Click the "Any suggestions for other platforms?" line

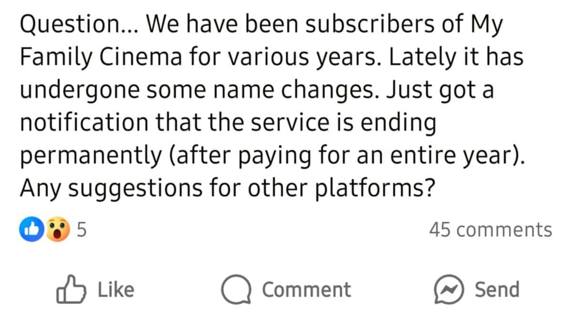click(227, 189)
